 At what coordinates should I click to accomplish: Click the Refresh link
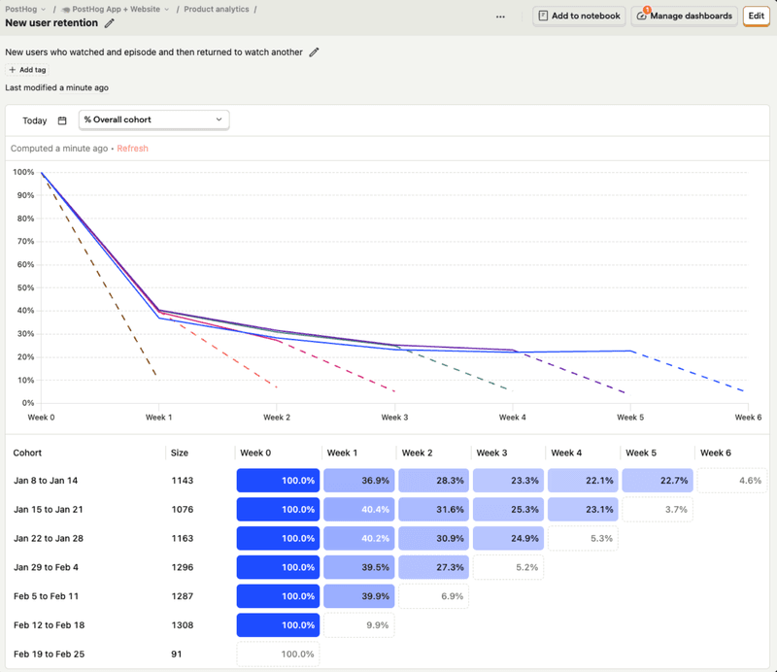(x=132, y=149)
